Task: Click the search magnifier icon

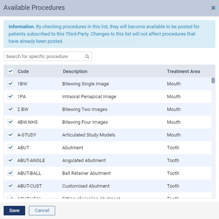Action: [x=87, y=56]
